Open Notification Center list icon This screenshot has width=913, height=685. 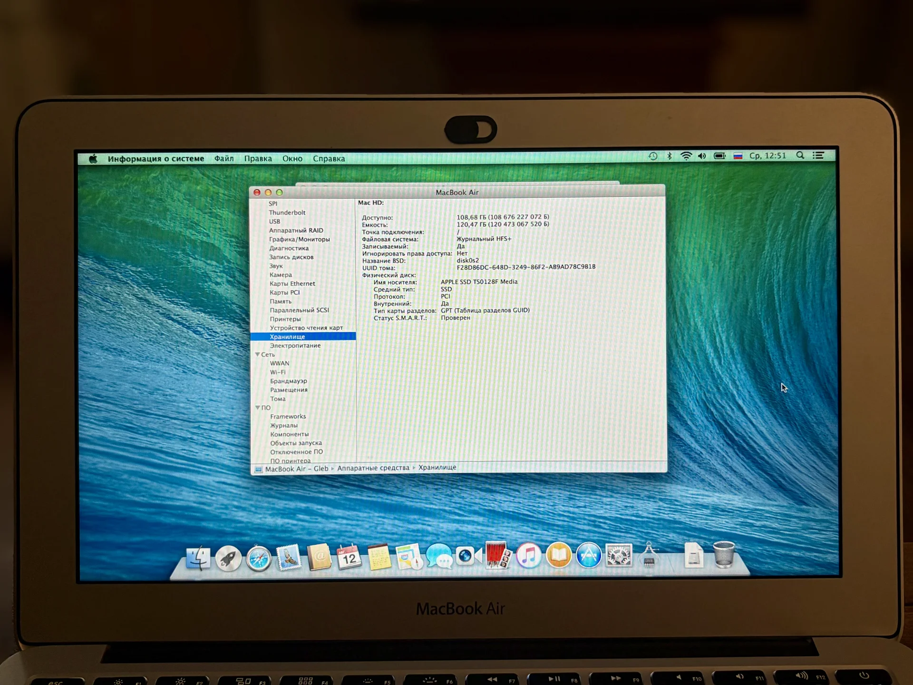(x=818, y=156)
